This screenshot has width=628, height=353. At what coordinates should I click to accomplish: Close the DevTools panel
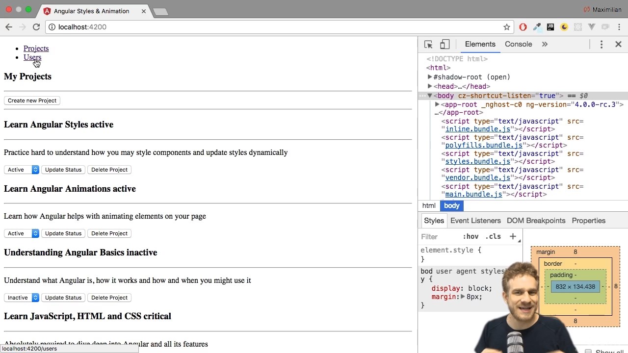(x=618, y=44)
